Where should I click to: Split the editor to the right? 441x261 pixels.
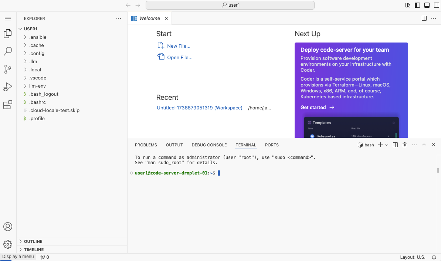pyautogui.click(x=424, y=18)
